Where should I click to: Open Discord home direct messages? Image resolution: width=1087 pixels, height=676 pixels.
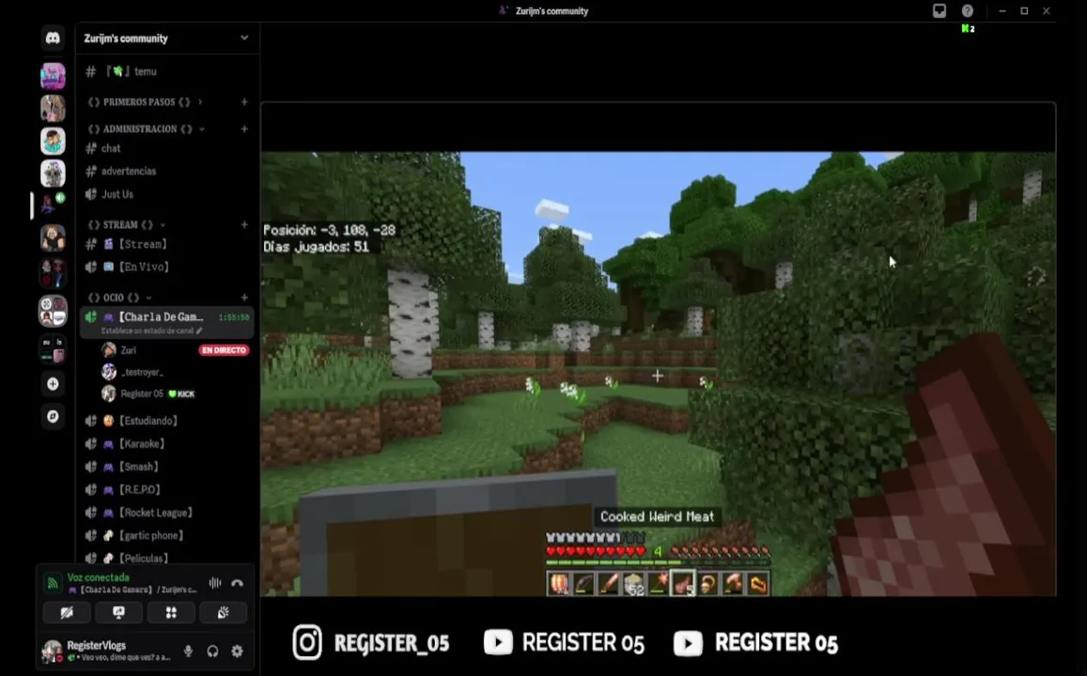(53, 38)
